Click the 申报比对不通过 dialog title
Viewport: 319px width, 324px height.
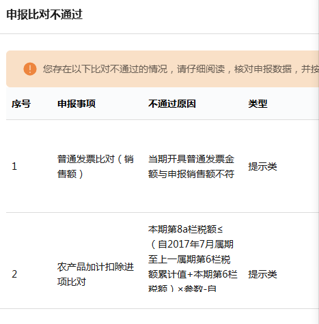(44, 14)
